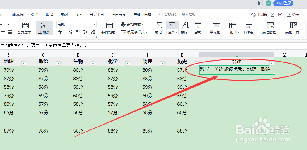Viewport: 307px width, 150px height.
Task: Open number format dialog launcher
Action: point(95,37)
